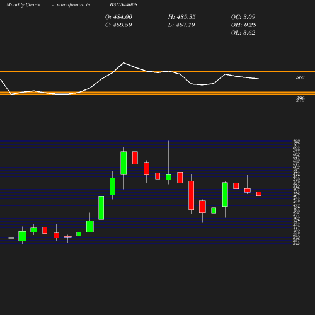Select the high price 'H: 485.35'
This screenshot has height=315, width=315.
point(182,17)
